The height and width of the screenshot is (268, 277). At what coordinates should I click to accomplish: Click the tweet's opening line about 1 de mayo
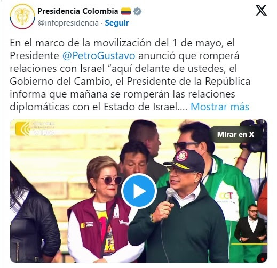(122, 43)
